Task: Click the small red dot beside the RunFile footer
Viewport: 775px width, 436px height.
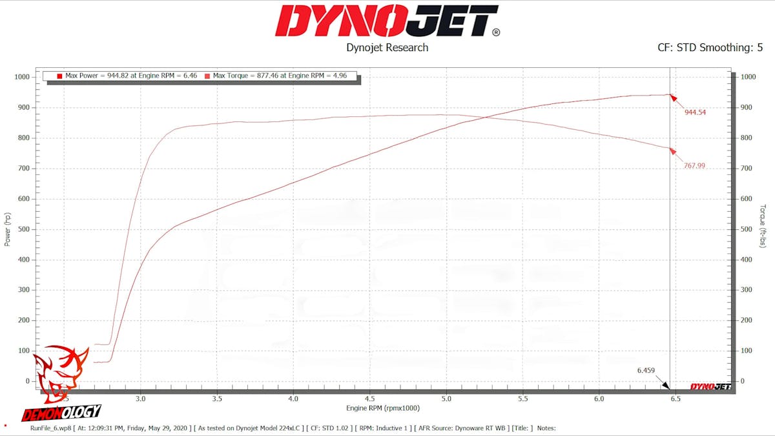Action: [x=6, y=426]
